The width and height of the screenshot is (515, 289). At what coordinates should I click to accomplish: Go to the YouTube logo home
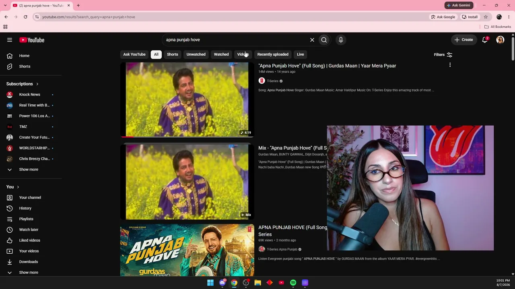point(32,40)
